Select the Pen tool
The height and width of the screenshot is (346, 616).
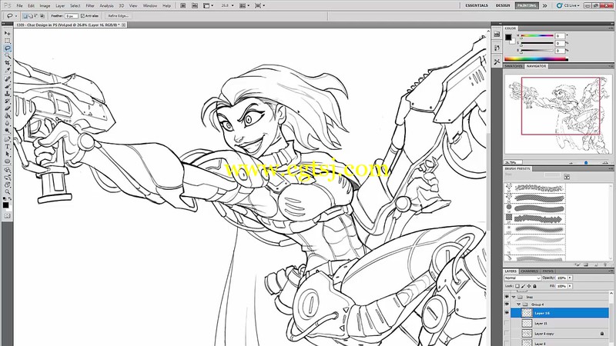(8, 139)
